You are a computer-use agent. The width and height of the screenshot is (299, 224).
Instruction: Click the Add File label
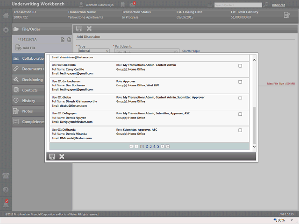coord(29,48)
